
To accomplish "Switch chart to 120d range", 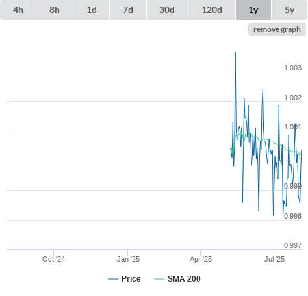I will (212, 10).
